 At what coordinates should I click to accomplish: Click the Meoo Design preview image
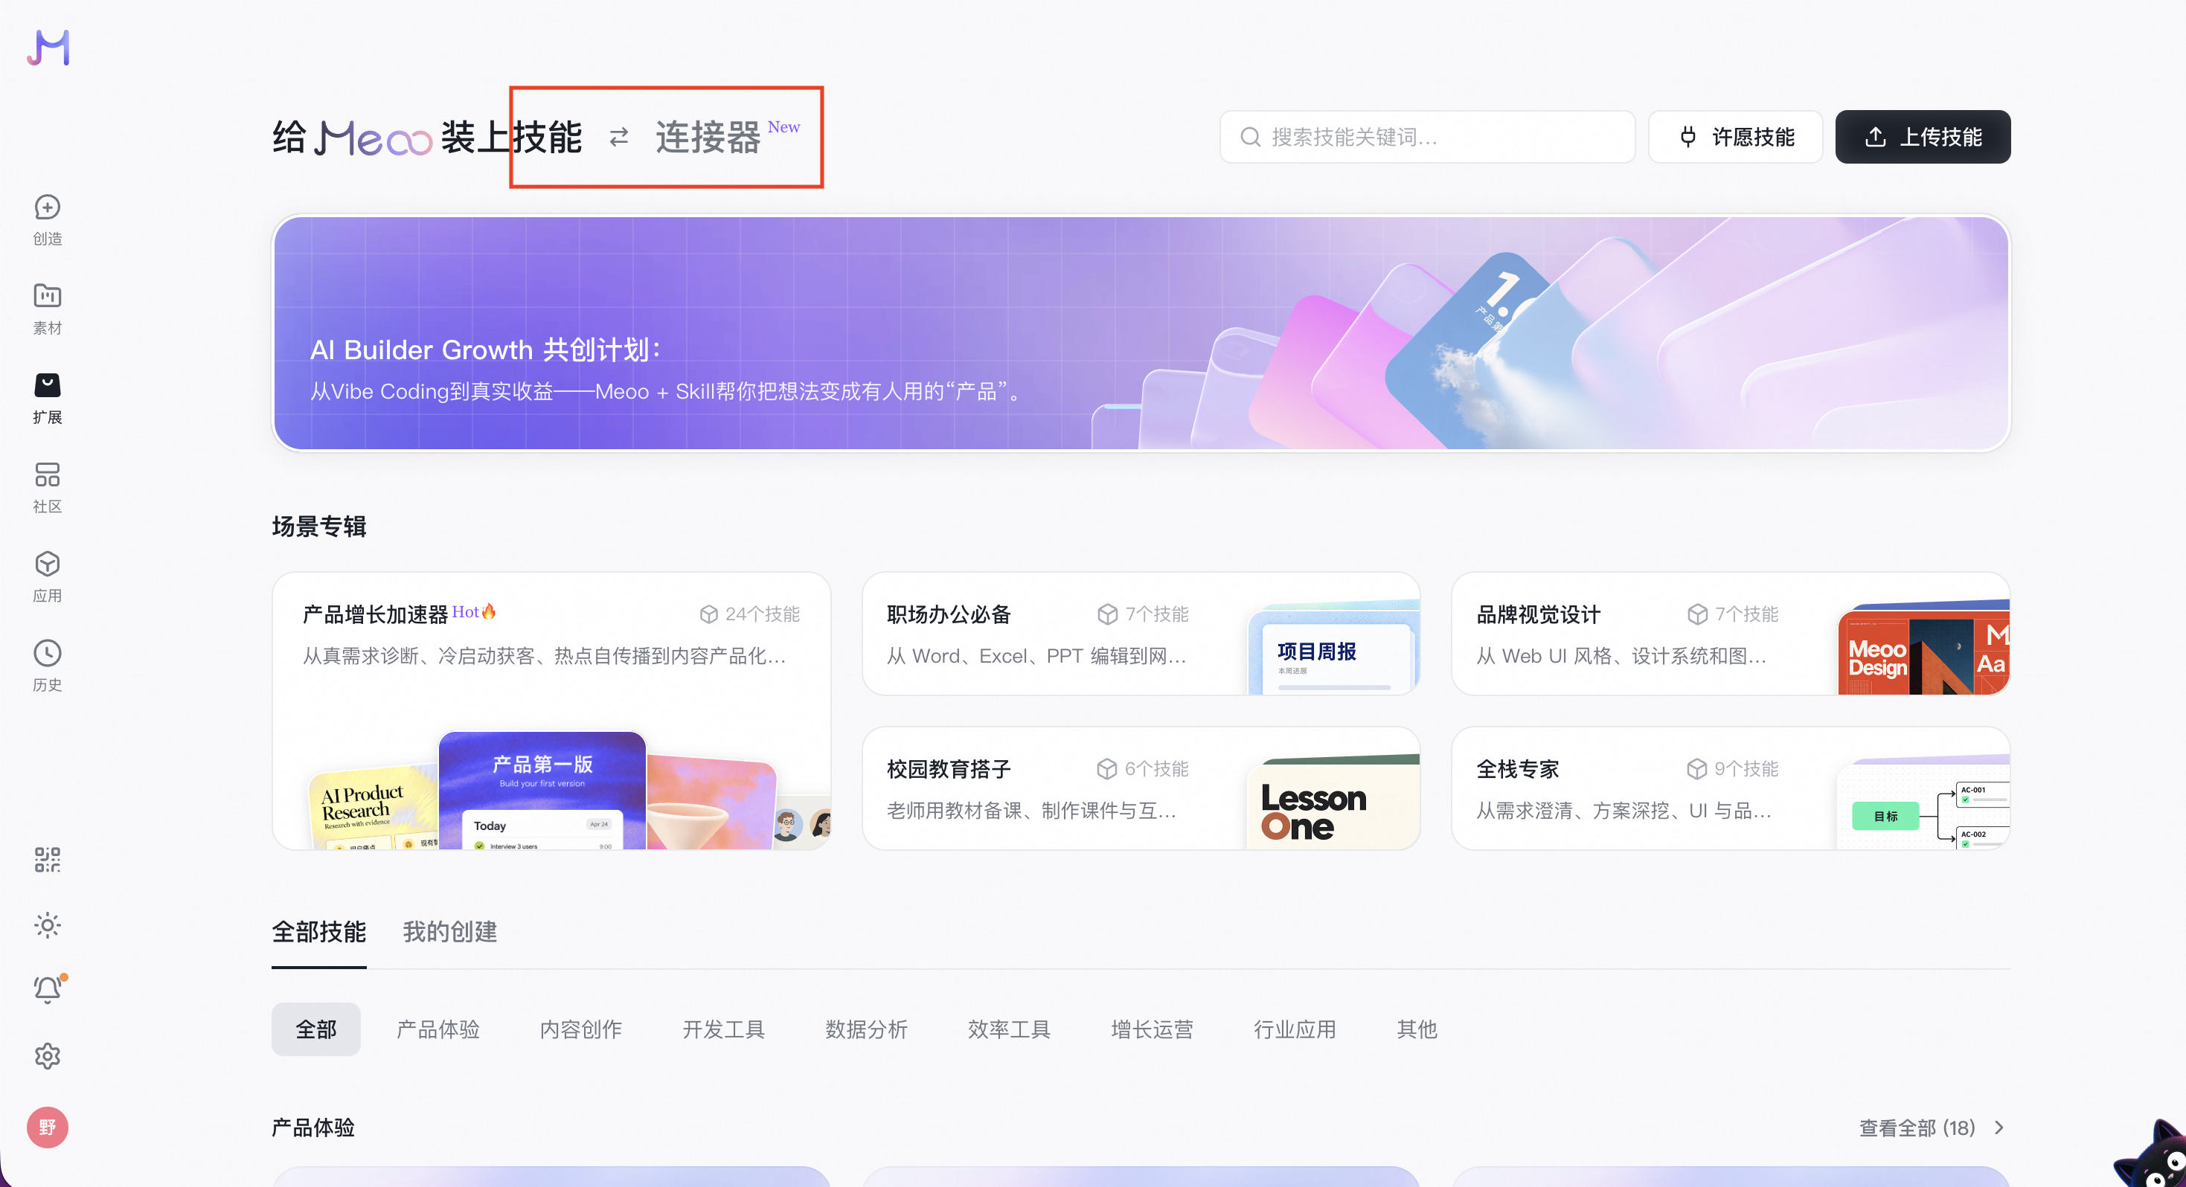click(1923, 647)
